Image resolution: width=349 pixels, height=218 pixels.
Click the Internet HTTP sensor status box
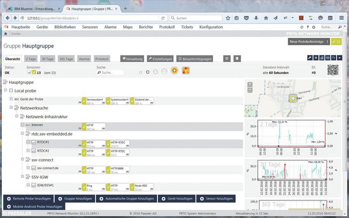point(93,127)
